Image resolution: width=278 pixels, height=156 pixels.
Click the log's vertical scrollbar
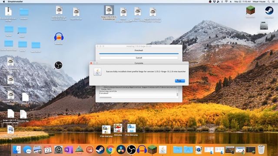pos(177,94)
